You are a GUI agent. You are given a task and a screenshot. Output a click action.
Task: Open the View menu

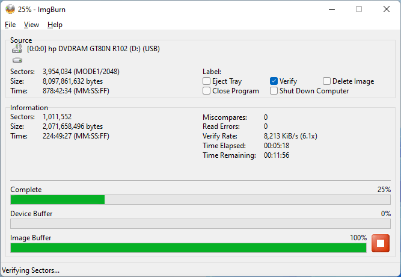31,25
